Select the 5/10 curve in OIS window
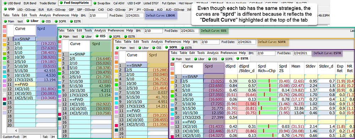 (80, 67)
